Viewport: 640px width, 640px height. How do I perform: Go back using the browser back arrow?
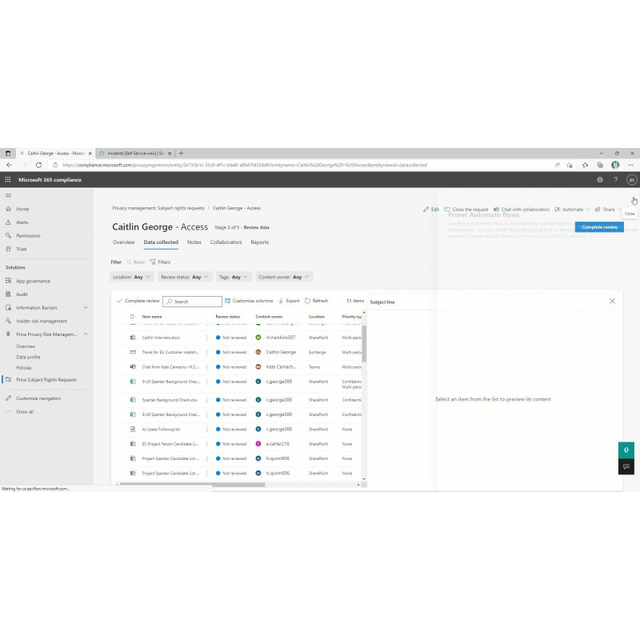click(9, 165)
